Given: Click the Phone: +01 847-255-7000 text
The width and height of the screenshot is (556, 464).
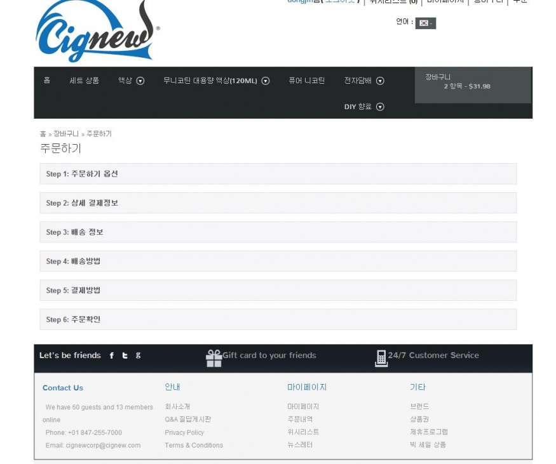Looking at the screenshot, I should (84, 432).
